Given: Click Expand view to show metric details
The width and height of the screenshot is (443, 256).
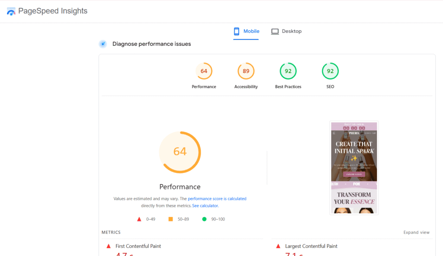Looking at the screenshot, I should point(416,232).
